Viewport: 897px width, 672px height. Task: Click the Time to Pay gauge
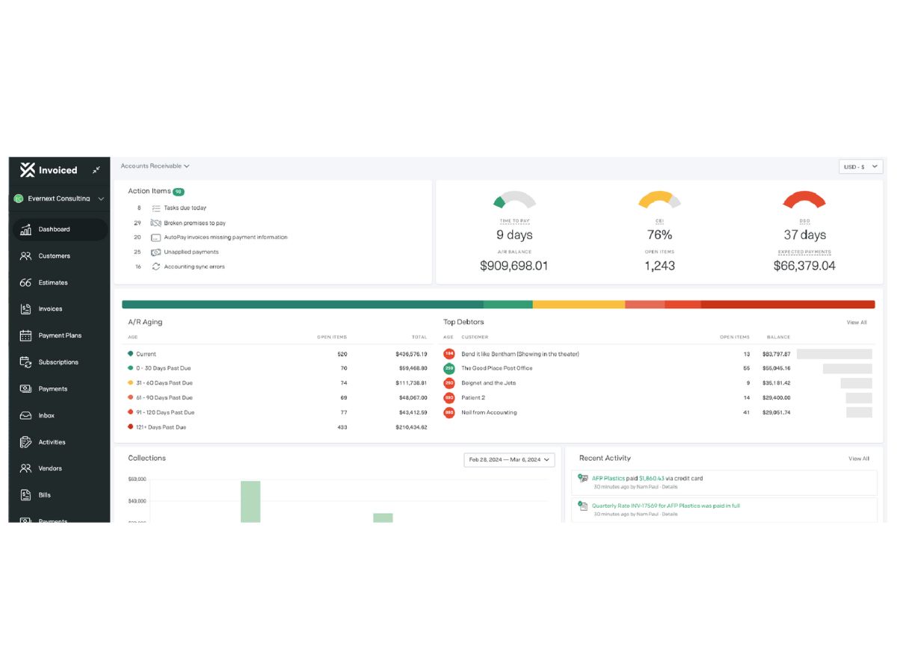click(514, 199)
